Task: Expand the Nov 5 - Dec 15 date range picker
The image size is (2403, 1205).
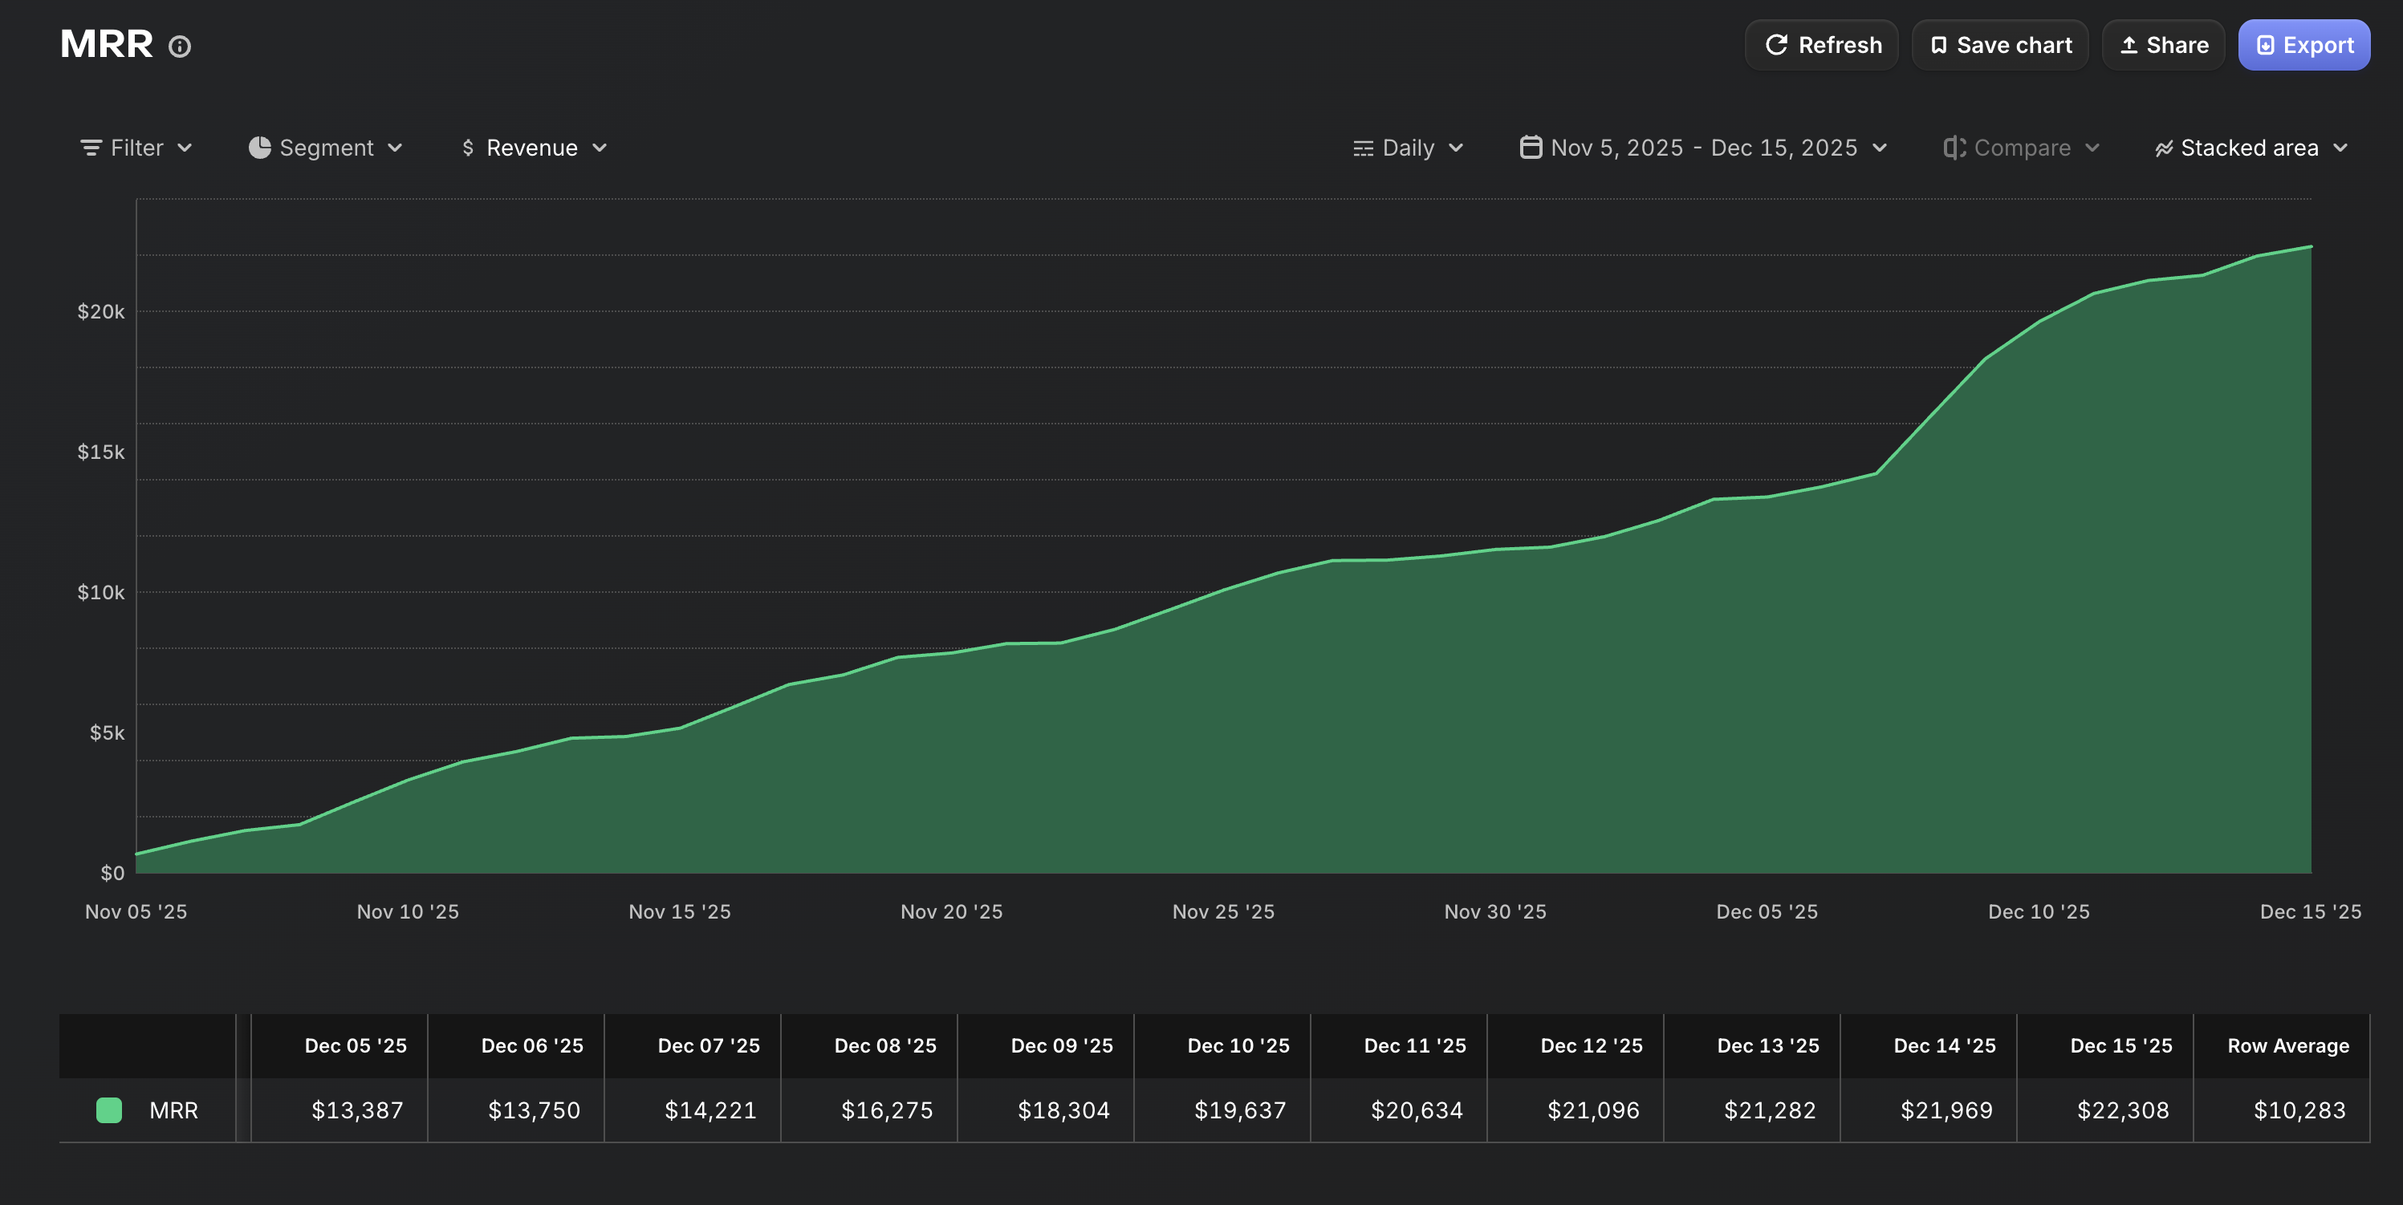Action: [1704, 148]
